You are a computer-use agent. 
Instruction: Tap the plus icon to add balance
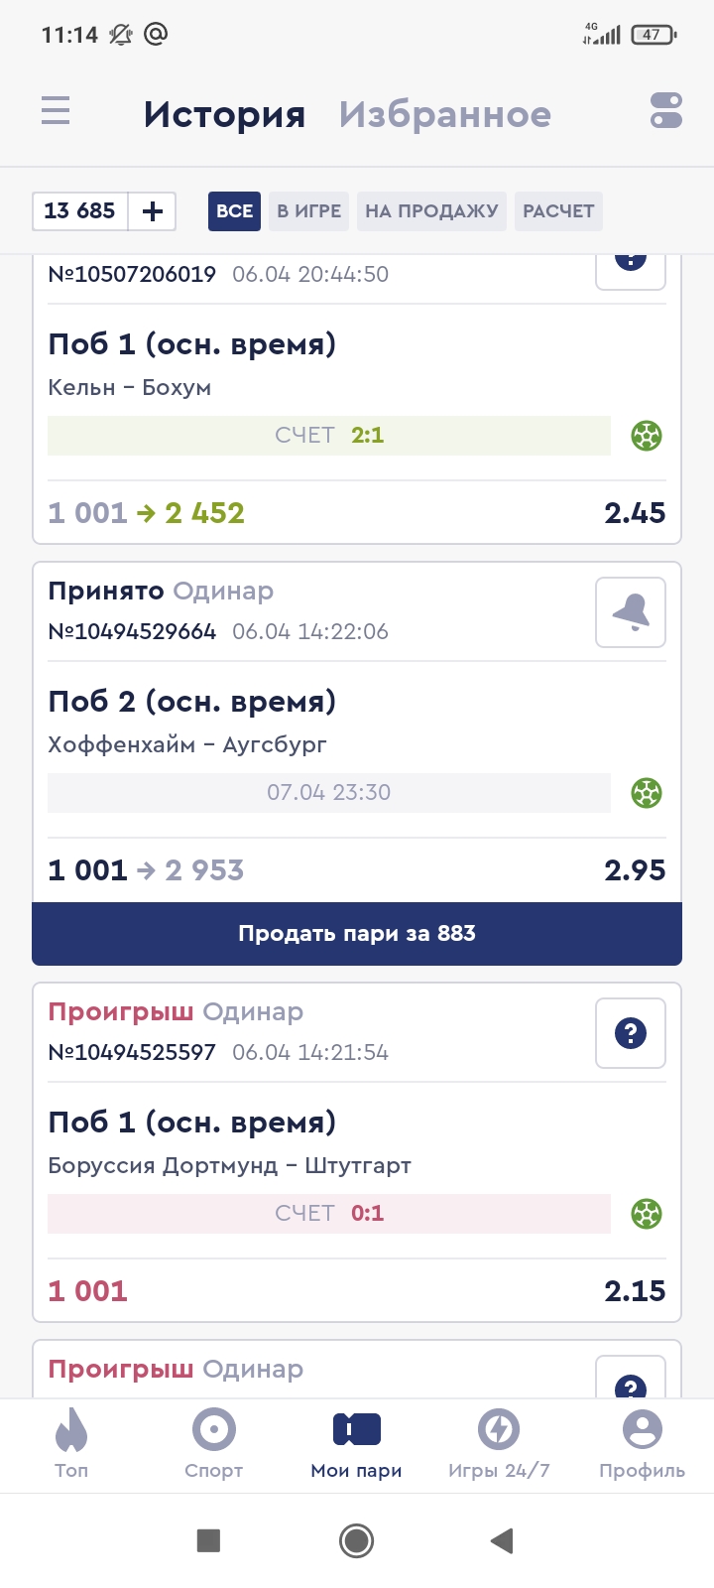[153, 211]
